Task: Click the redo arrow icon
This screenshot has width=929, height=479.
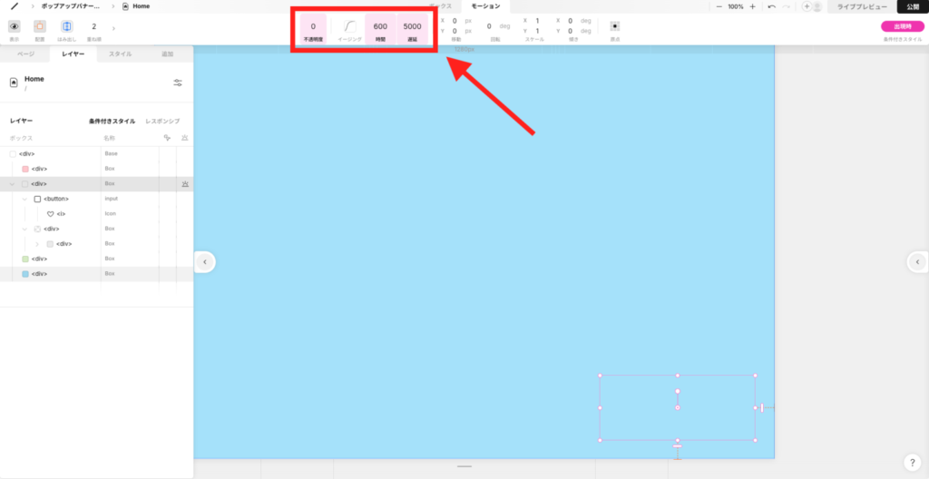Action: tap(787, 6)
